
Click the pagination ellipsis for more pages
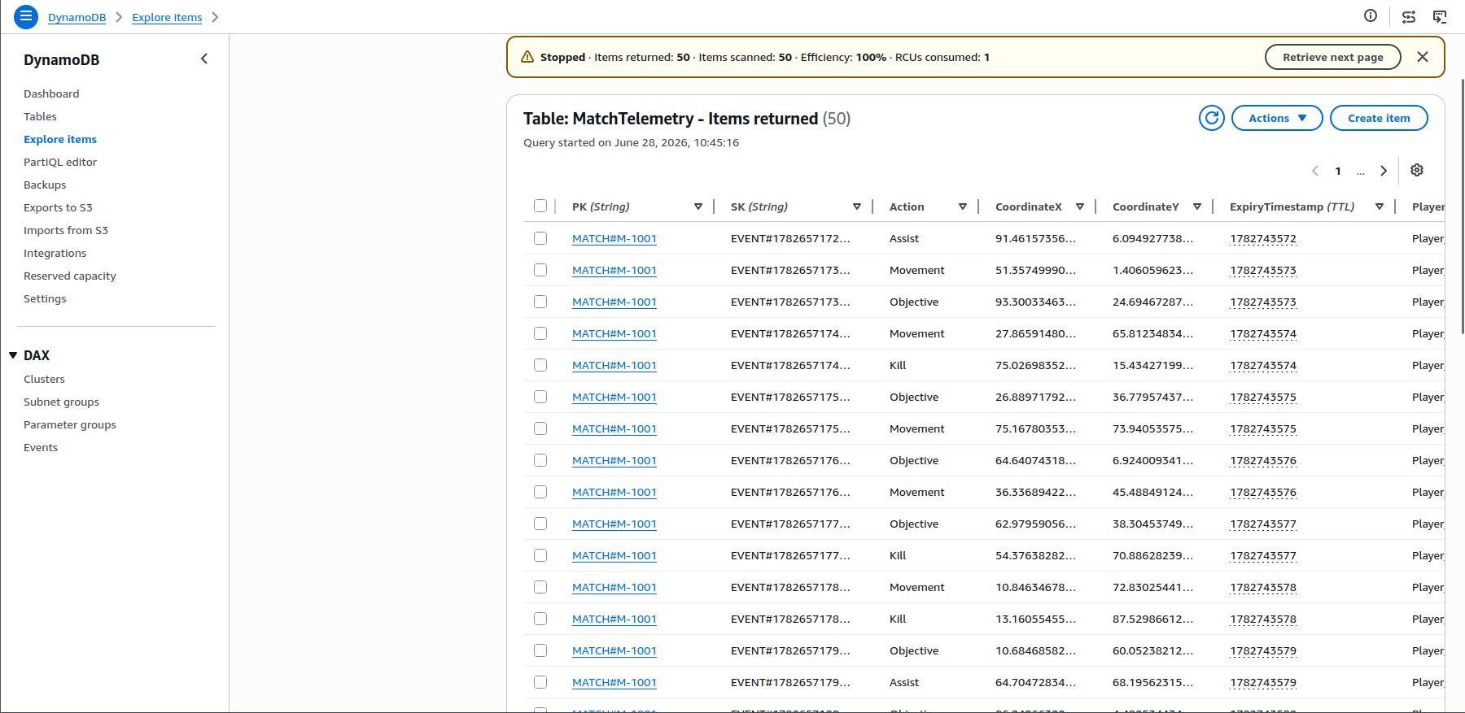click(1361, 172)
